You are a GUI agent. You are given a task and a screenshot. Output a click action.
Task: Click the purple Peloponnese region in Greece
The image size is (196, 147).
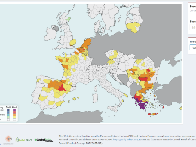pyautogui.click(x=142, y=106)
